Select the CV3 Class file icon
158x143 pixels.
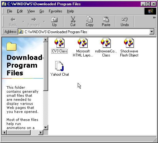tap(60, 43)
